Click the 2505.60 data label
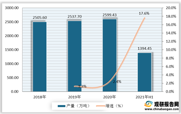This screenshot has height=114, width=181. coord(40,18)
